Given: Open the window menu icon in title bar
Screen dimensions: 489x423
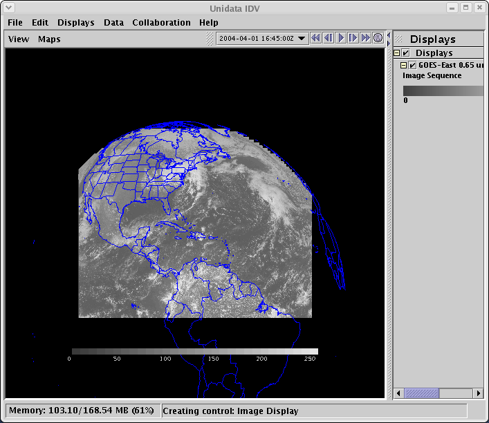Looking at the screenshot, I should coord(8,8).
